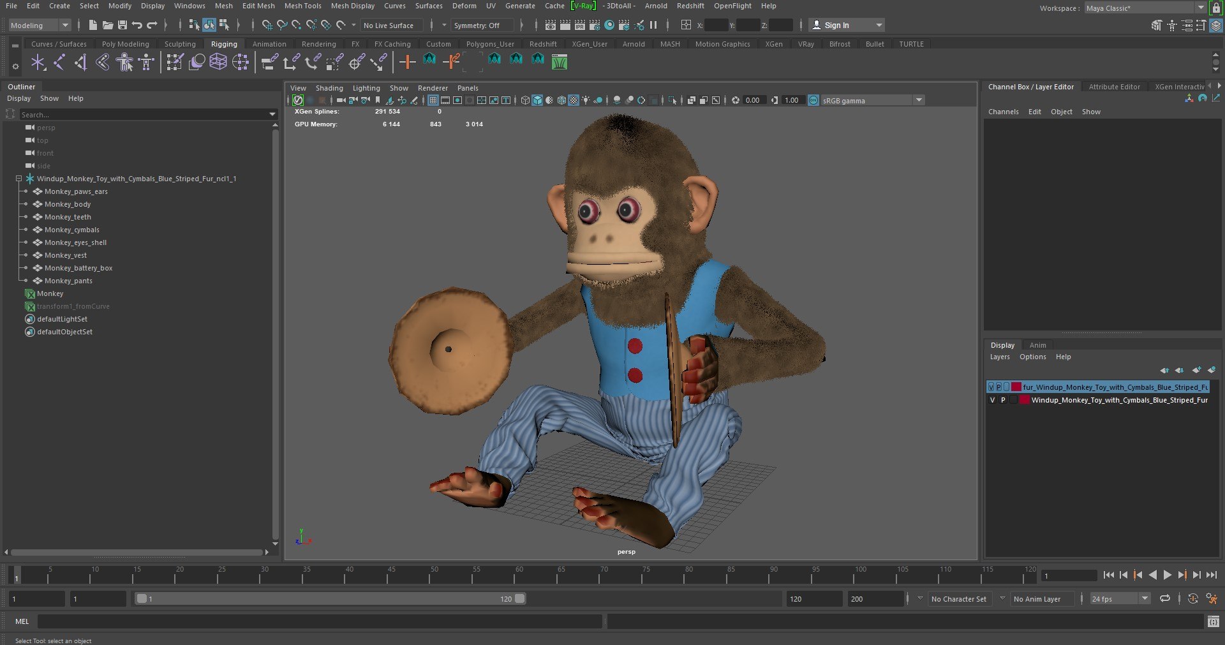Open the Render View window icon
Image resolution: width=1225 pixels, height=645 pixels.
point(551,25)
